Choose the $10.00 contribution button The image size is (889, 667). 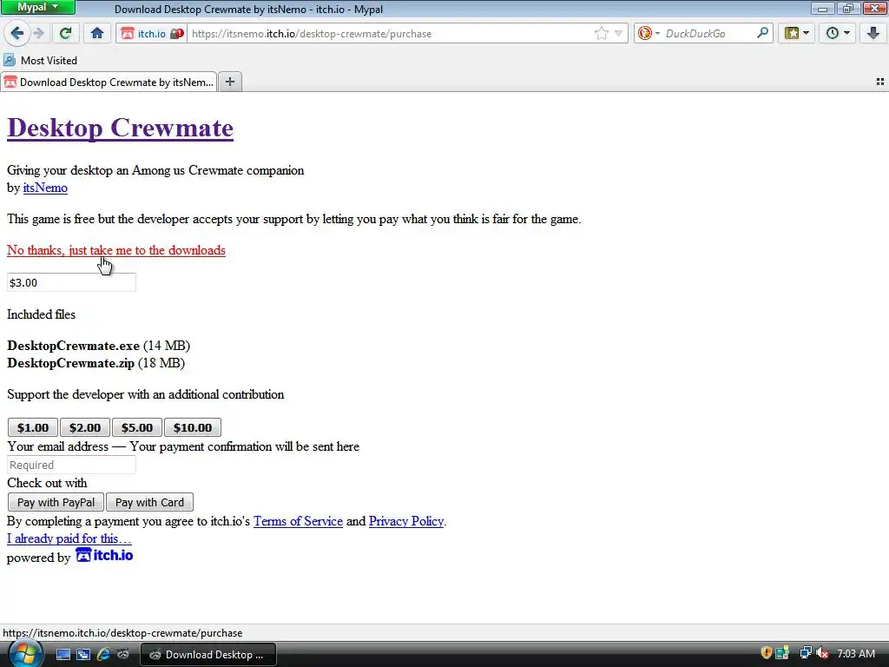coord(193,427)
